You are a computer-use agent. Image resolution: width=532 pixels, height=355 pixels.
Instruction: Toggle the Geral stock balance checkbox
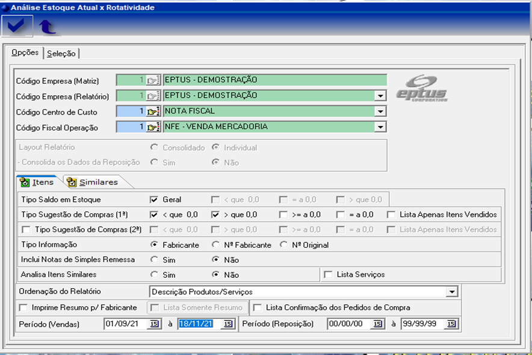pyautogui.click(x=154, y=199)
